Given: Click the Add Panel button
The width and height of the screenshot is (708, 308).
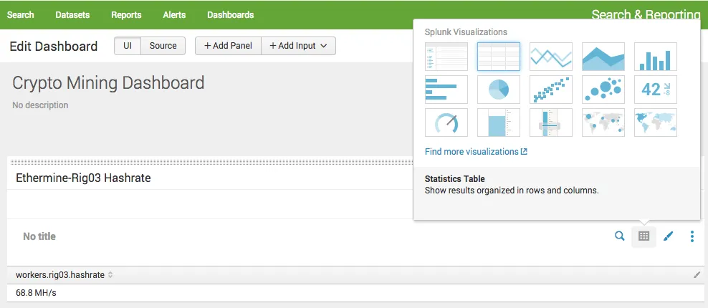Looking at the screenshot, I should [228, 46].
